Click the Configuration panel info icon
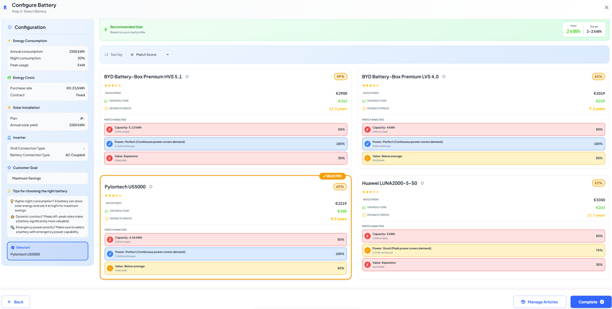The image size is (612, 309). coord(10,27)
